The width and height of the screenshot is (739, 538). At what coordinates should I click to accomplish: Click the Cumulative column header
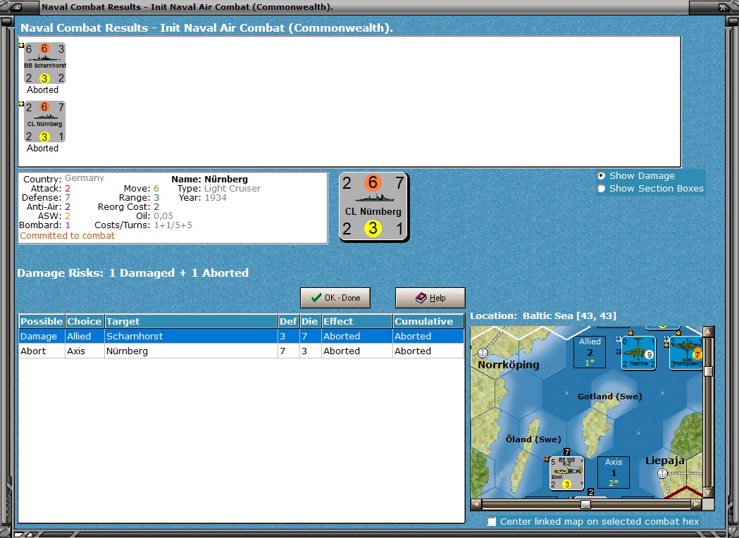click(428, 321)
